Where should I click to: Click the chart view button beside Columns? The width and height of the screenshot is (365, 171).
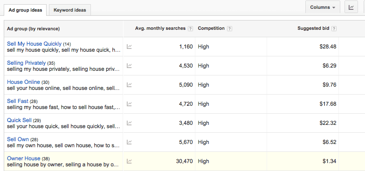(351, 7)
